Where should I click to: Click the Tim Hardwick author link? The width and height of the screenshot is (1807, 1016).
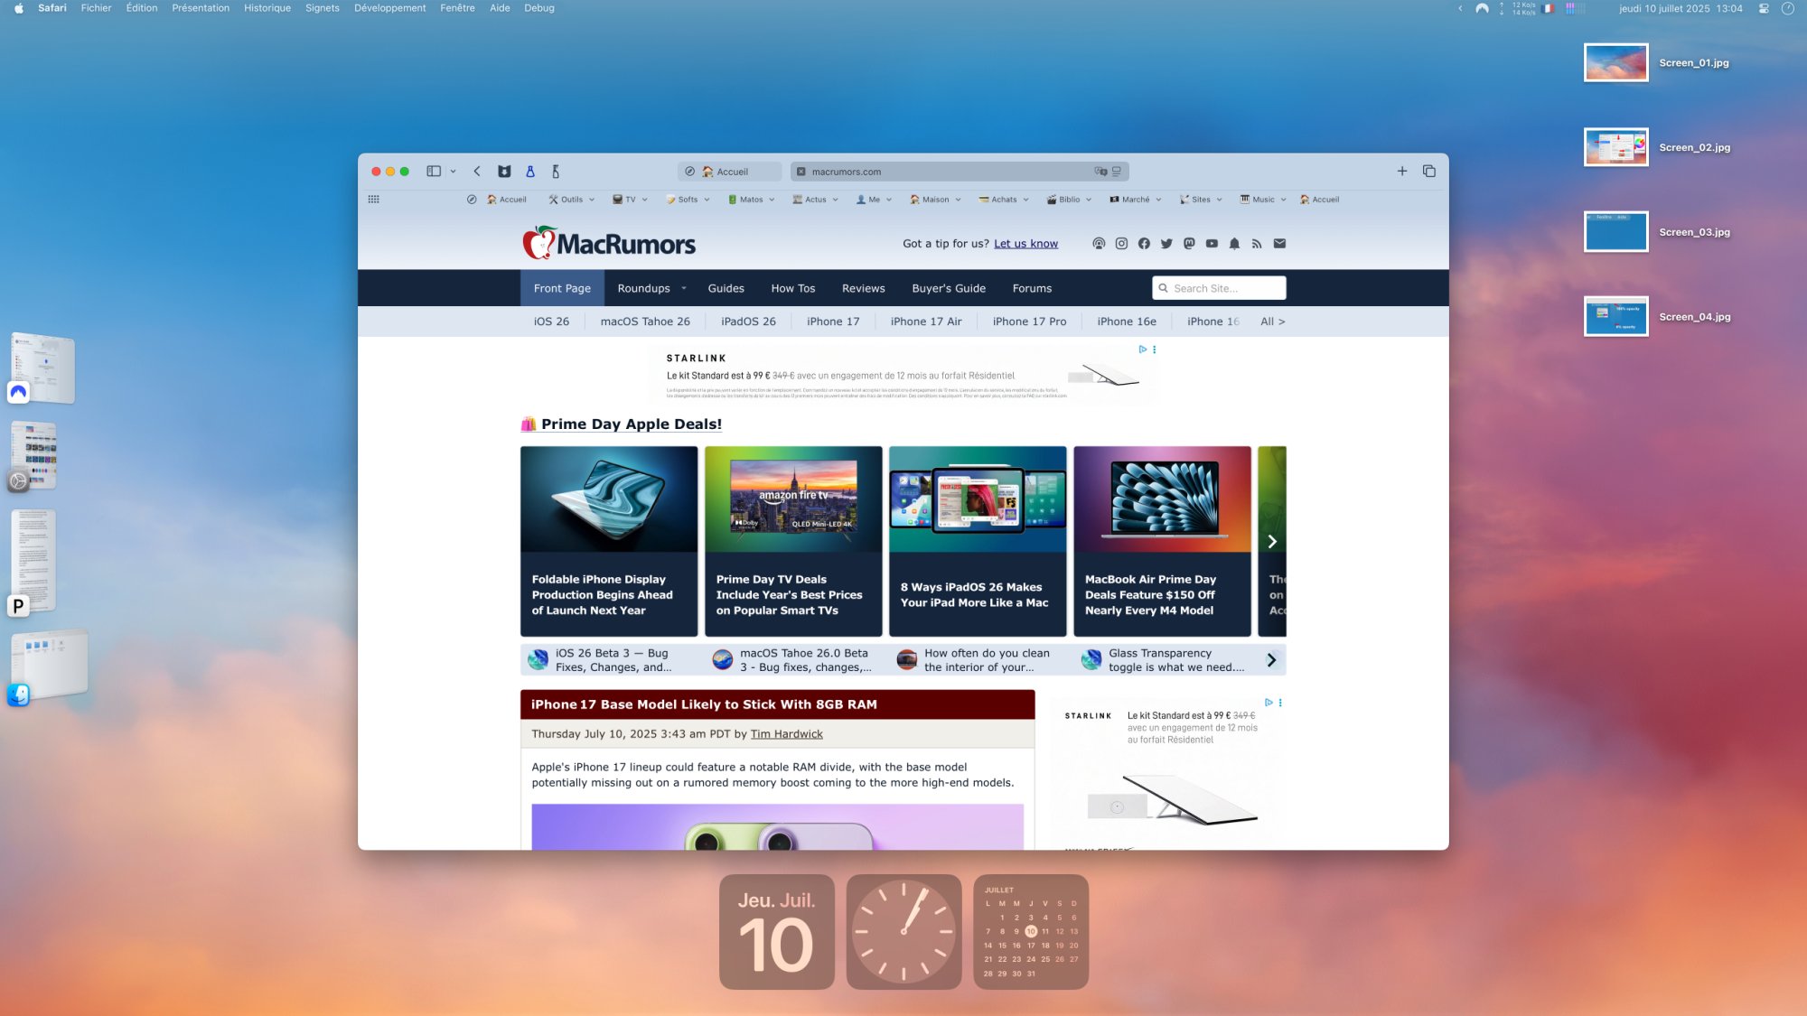786,734
